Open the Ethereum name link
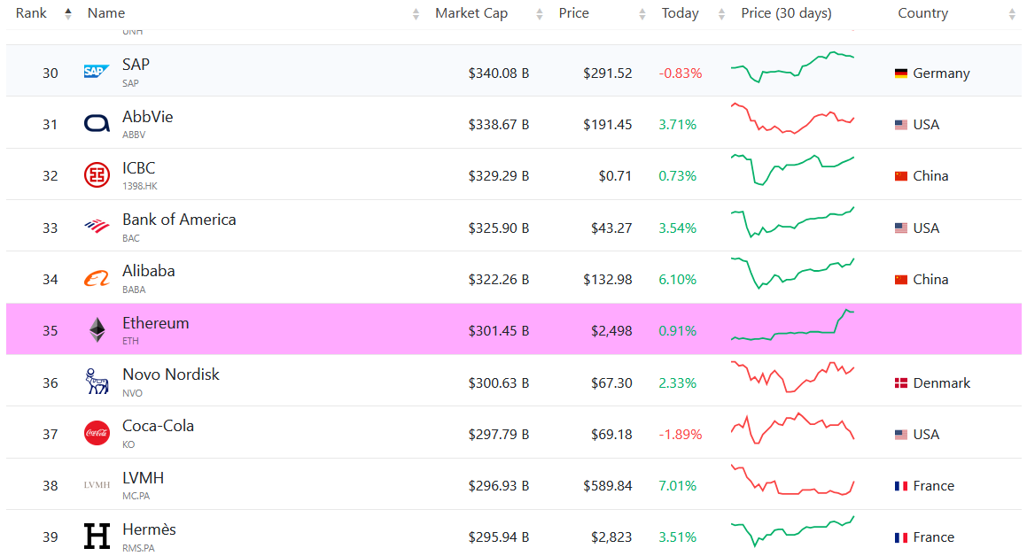 tap(155, 323)
